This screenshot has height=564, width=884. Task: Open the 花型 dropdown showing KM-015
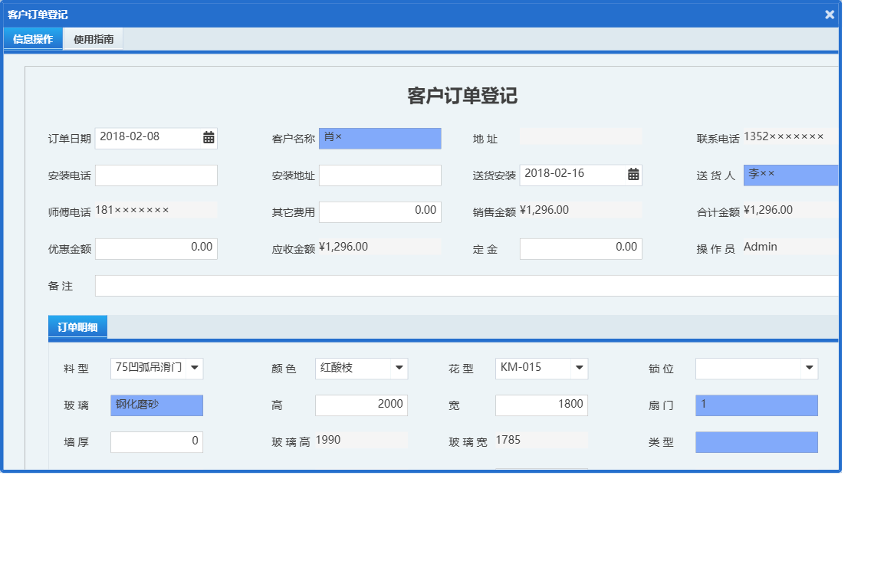click(x=580, y=368)
